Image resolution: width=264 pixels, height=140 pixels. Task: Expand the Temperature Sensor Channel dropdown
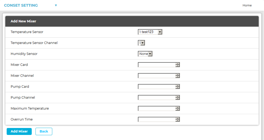(x=141, y=43)
